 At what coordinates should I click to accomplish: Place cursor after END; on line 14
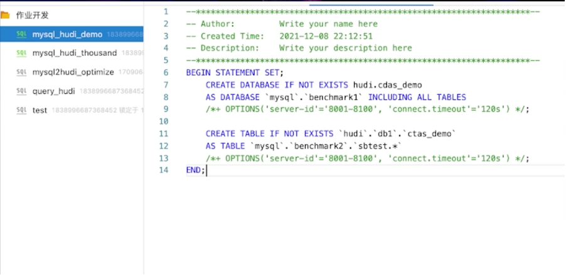click(206, 170)
